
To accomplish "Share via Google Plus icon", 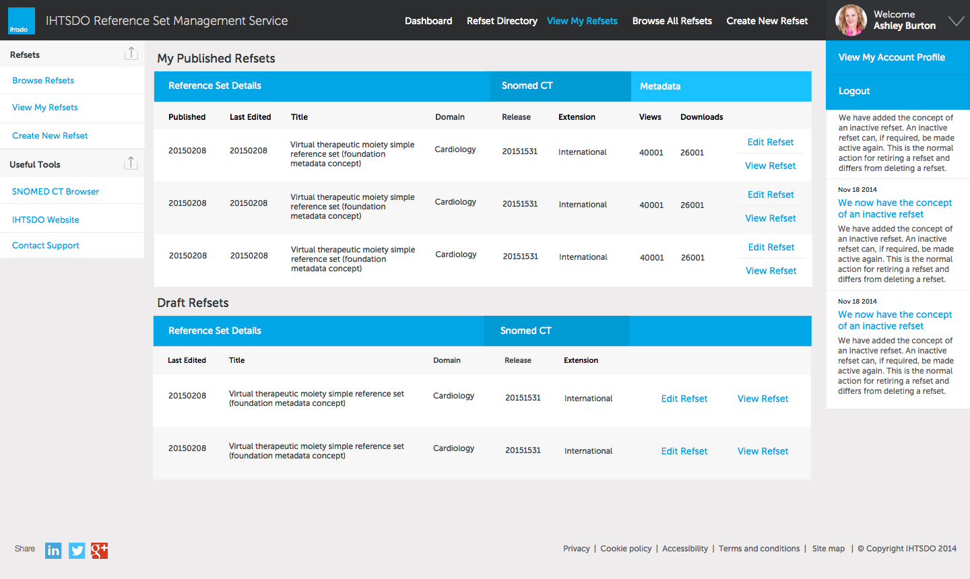I will 100,551.
